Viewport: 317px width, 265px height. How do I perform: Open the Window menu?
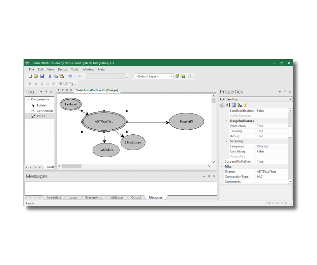(x=88, y=69)
